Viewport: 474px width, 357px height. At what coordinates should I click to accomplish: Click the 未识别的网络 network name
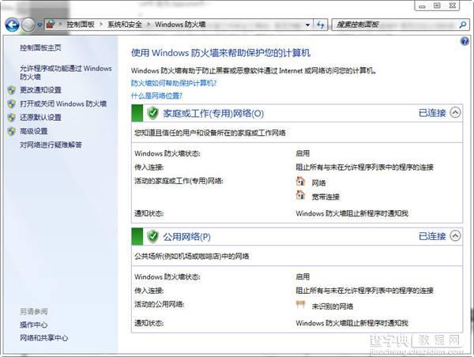click(x=333, y=306)
